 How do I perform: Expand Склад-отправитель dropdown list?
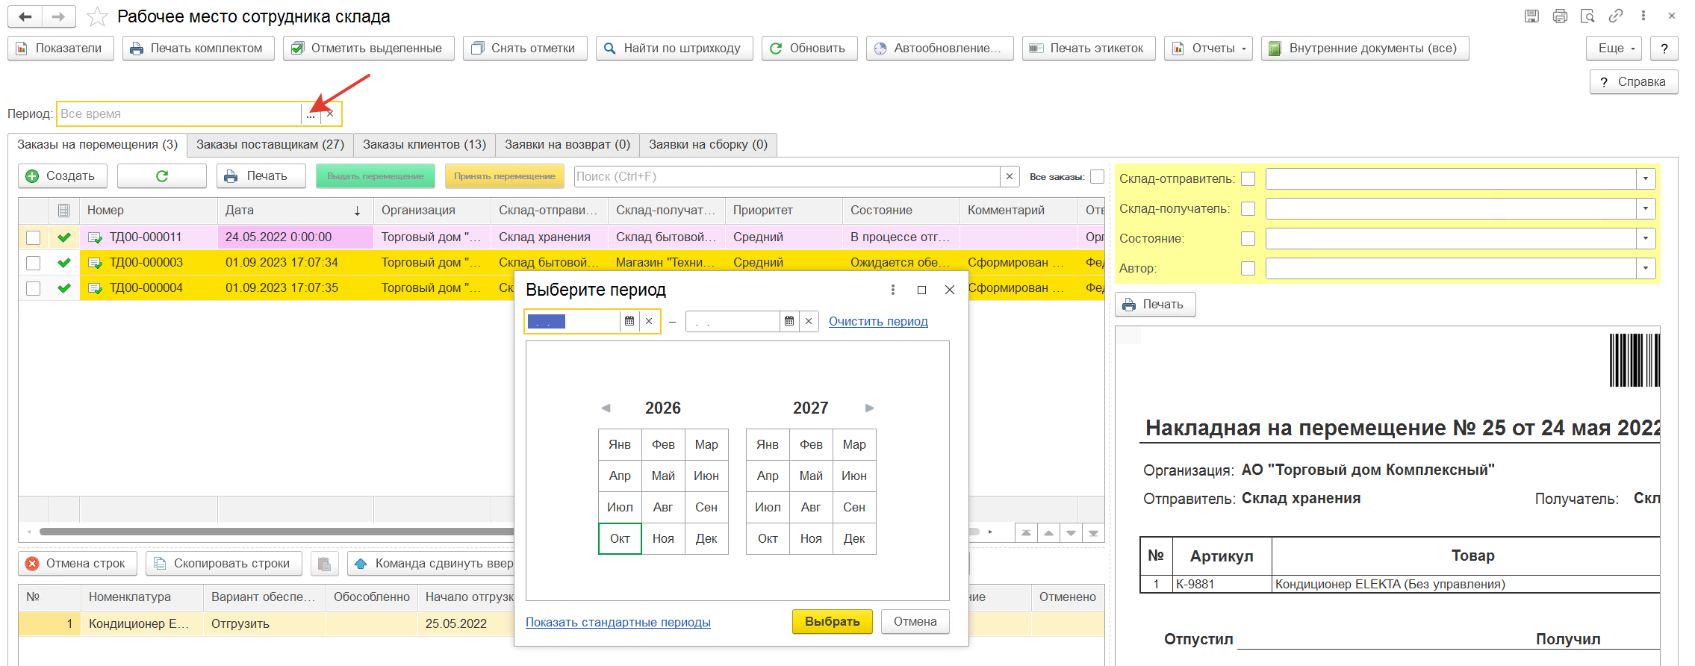[1646, 179]
